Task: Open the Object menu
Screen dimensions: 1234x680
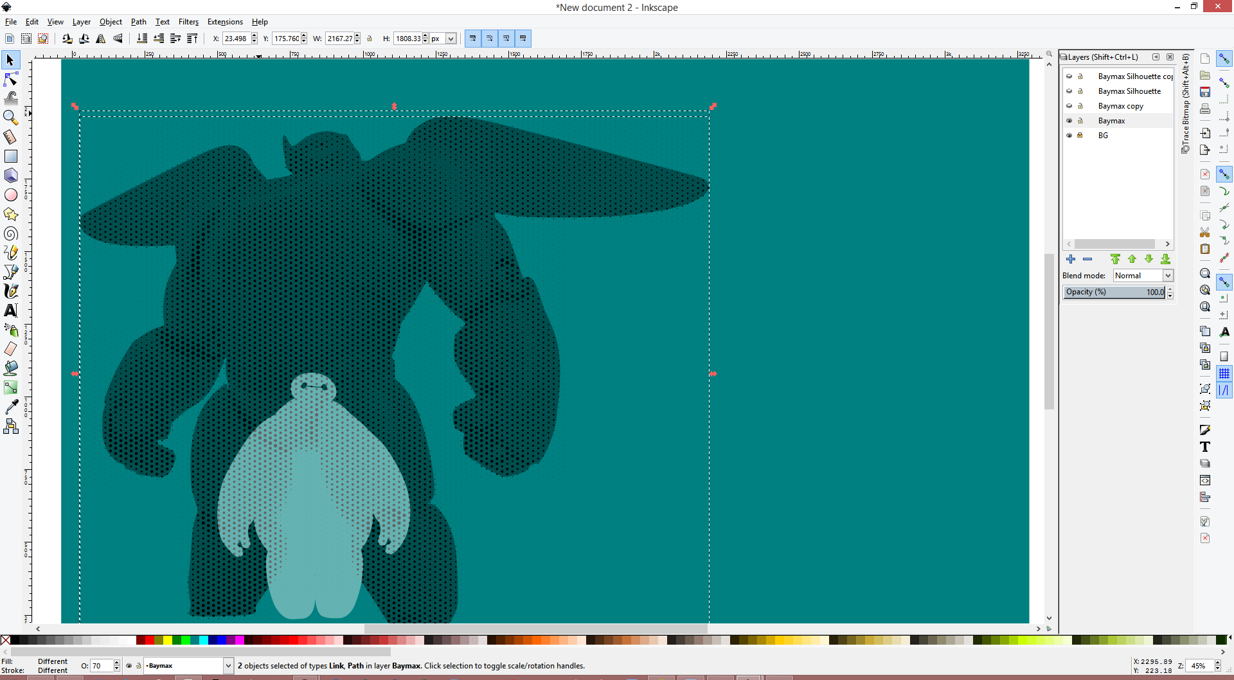Action: (x=111, y=22)
